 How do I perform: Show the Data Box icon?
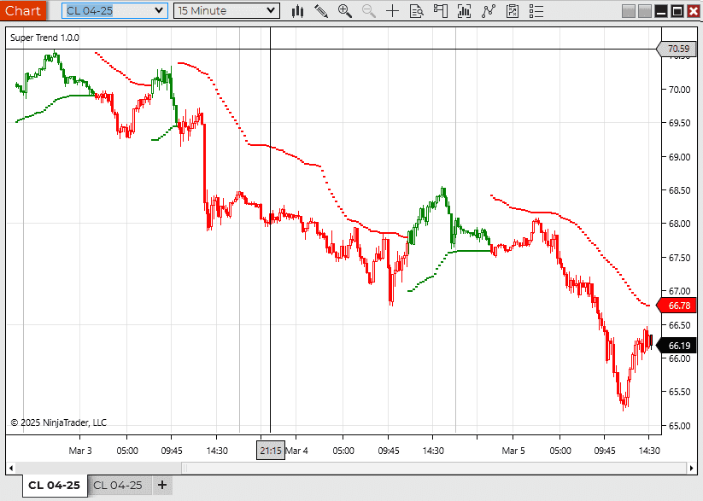(x=417, y=11)
